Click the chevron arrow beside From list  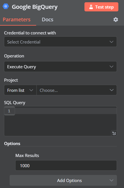(x=31, y=90)
